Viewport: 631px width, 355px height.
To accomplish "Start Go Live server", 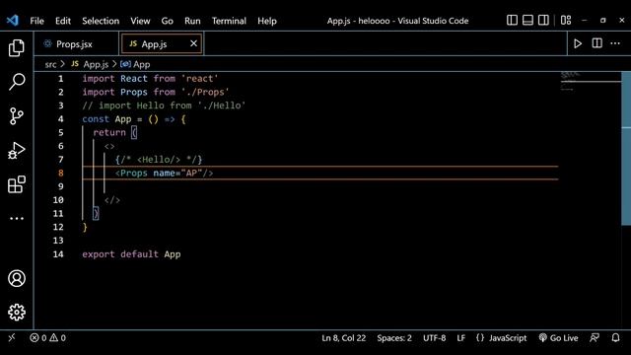I will click(559, 337).
